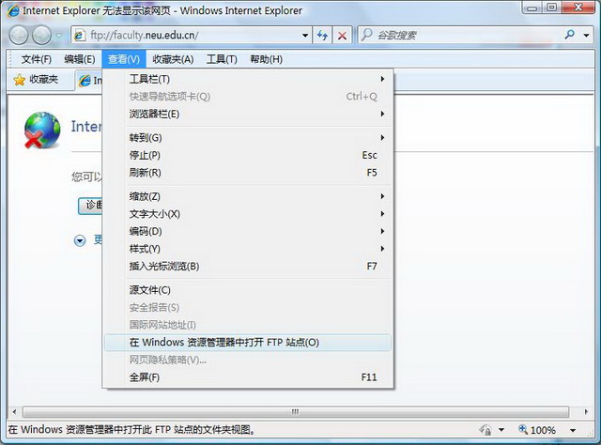Click the ftp://faculty.neu.edu.cn/ address field
Screen dimensions: 601x445
tap(192, 36)
